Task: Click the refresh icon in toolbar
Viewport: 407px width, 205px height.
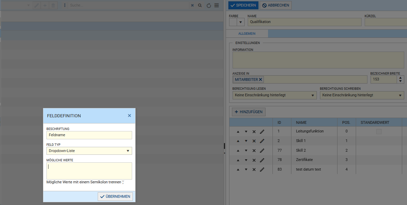Action: [x=209, y=6]
